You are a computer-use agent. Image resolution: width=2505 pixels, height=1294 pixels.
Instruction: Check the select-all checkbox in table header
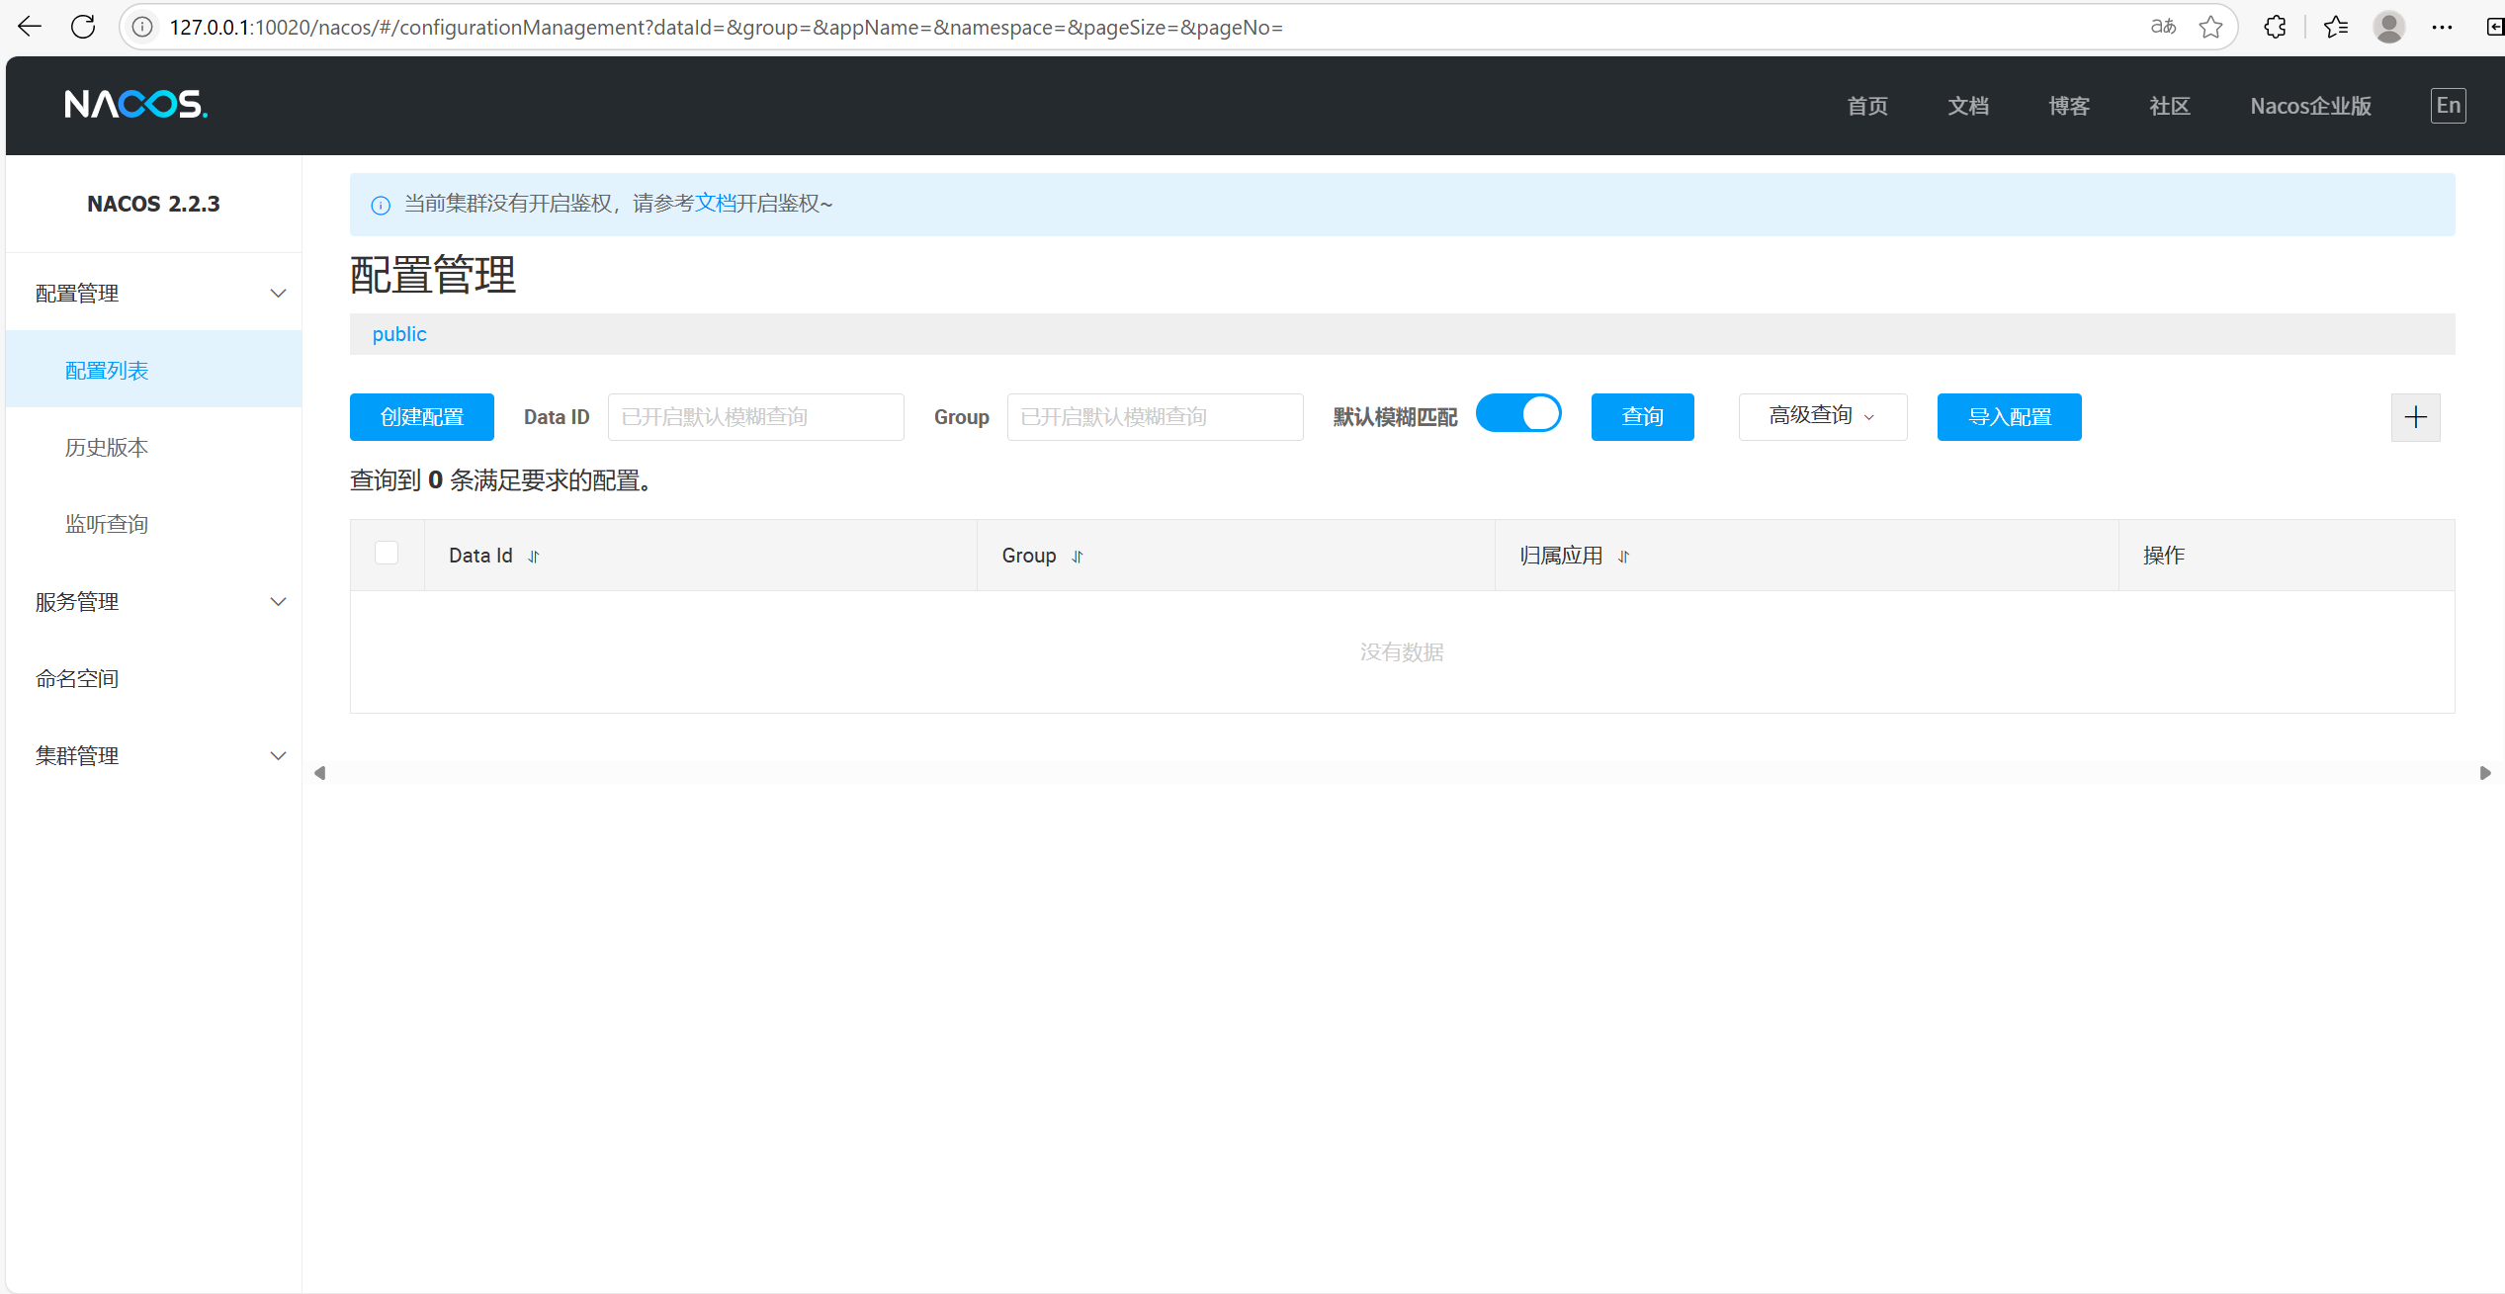pos(387,553)
